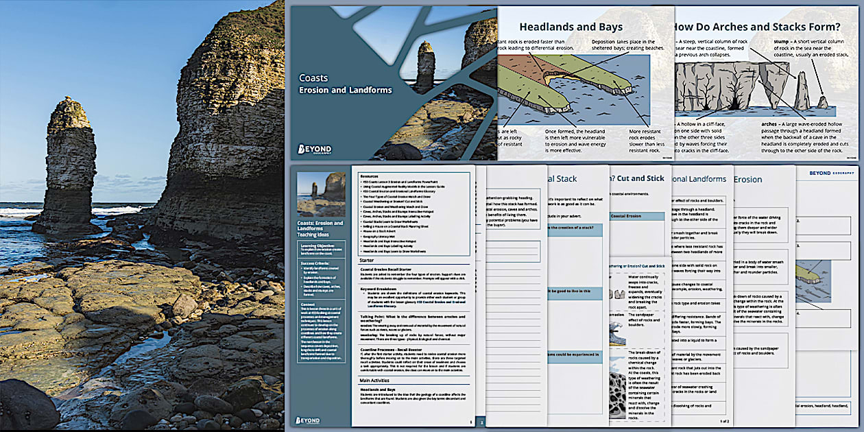Open the How Do Arches and Stacks Form slide
This screenshot has width=864, height=432.
coord(767,84)
